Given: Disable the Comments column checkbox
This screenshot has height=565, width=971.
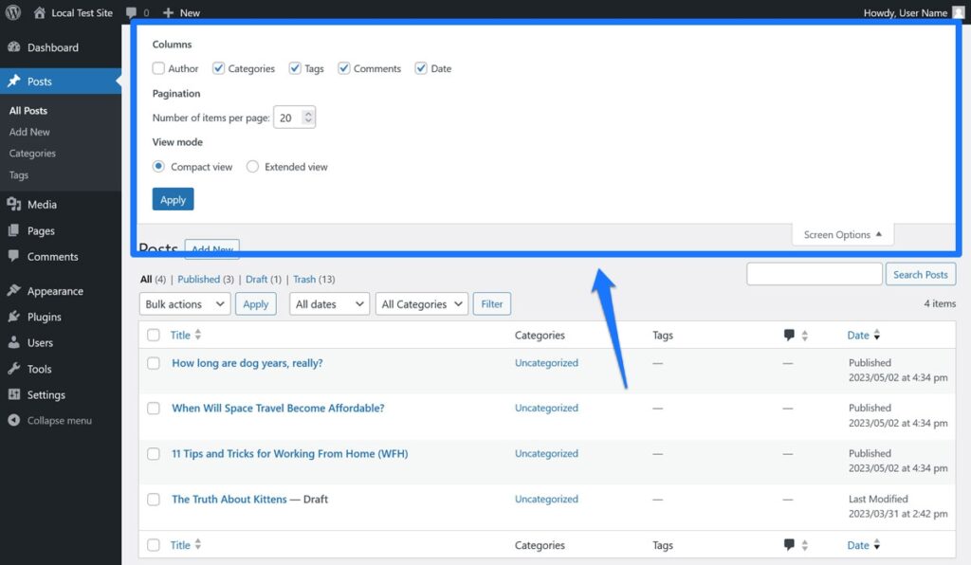Looking at the screenshot, I should click(343, 68).
